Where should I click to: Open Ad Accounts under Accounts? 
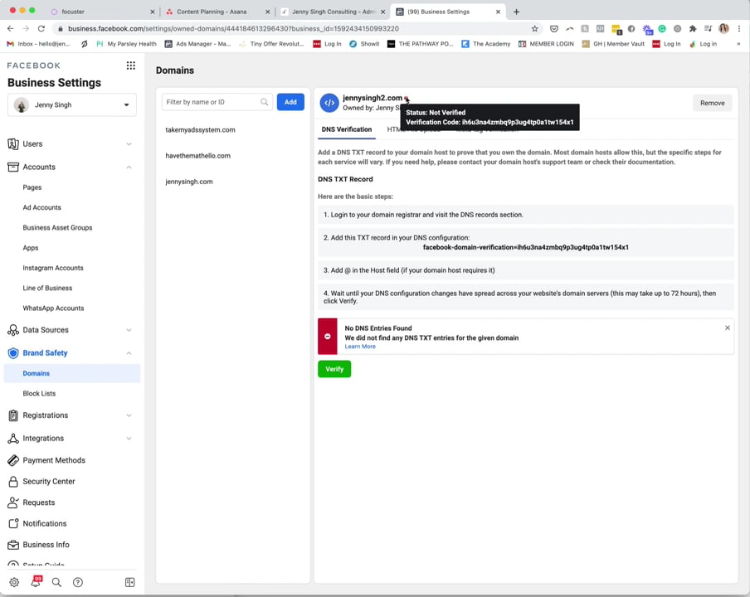point(42,207)
